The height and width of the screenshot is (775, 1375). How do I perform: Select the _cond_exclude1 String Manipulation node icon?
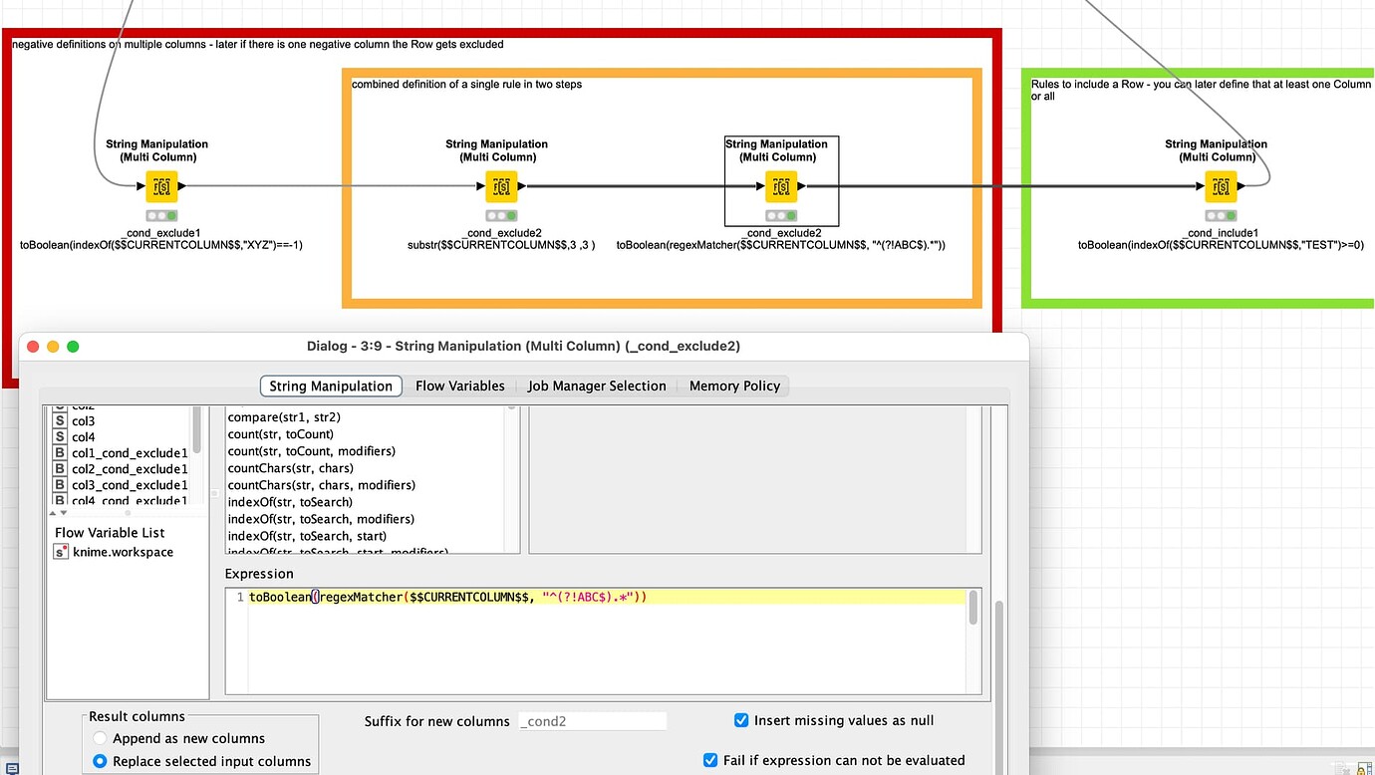161,186
